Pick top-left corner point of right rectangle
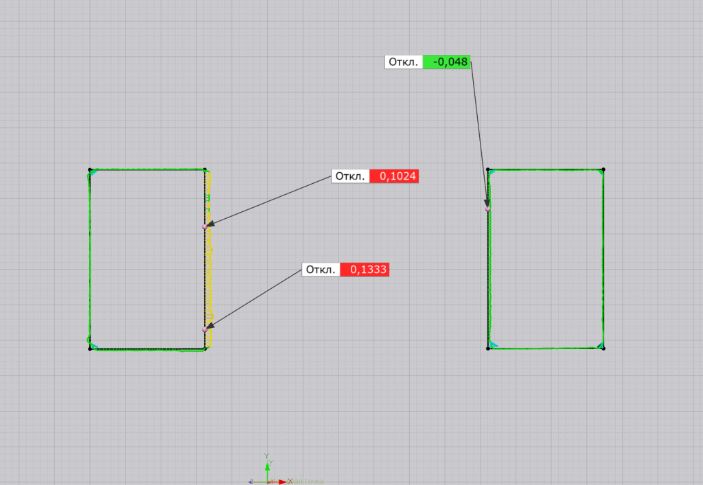The height and width of the screenshot is (485, 703). coord(488,169)
